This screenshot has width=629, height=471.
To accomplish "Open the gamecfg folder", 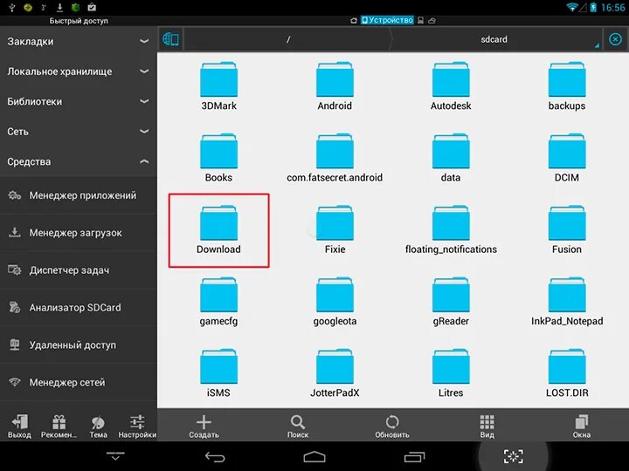I will 218,302.
